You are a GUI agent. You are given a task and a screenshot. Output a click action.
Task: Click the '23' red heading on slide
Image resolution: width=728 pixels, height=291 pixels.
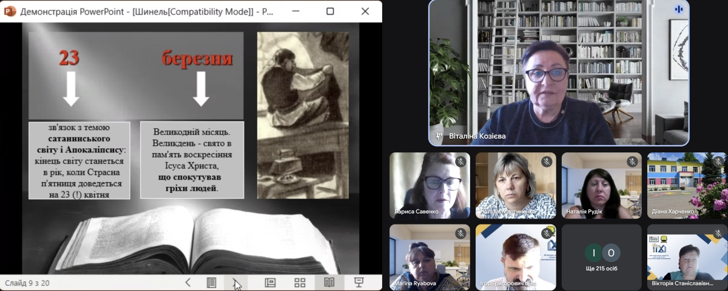(x=69, y=58)
